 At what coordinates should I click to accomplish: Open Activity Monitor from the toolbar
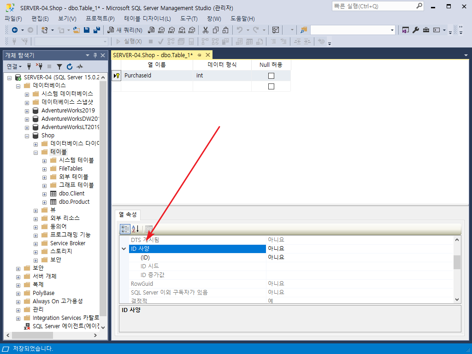point(276,30)
